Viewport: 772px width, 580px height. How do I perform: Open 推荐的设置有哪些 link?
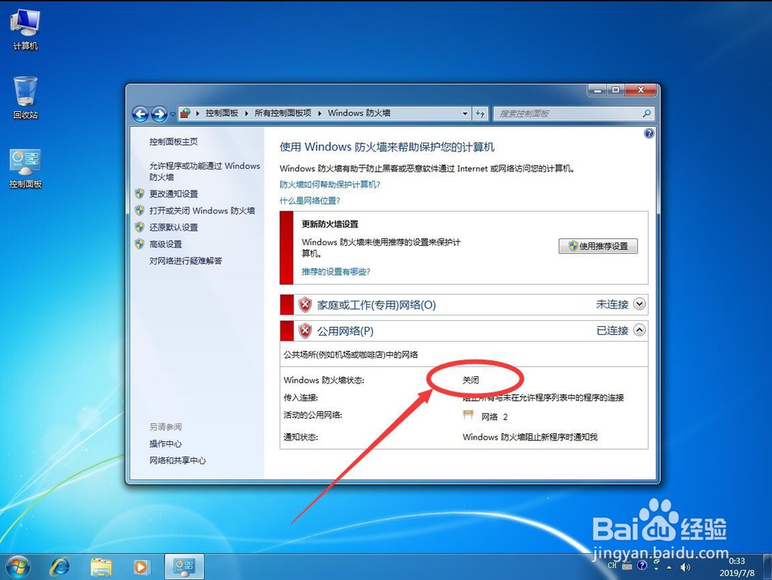tap(336, 271)
